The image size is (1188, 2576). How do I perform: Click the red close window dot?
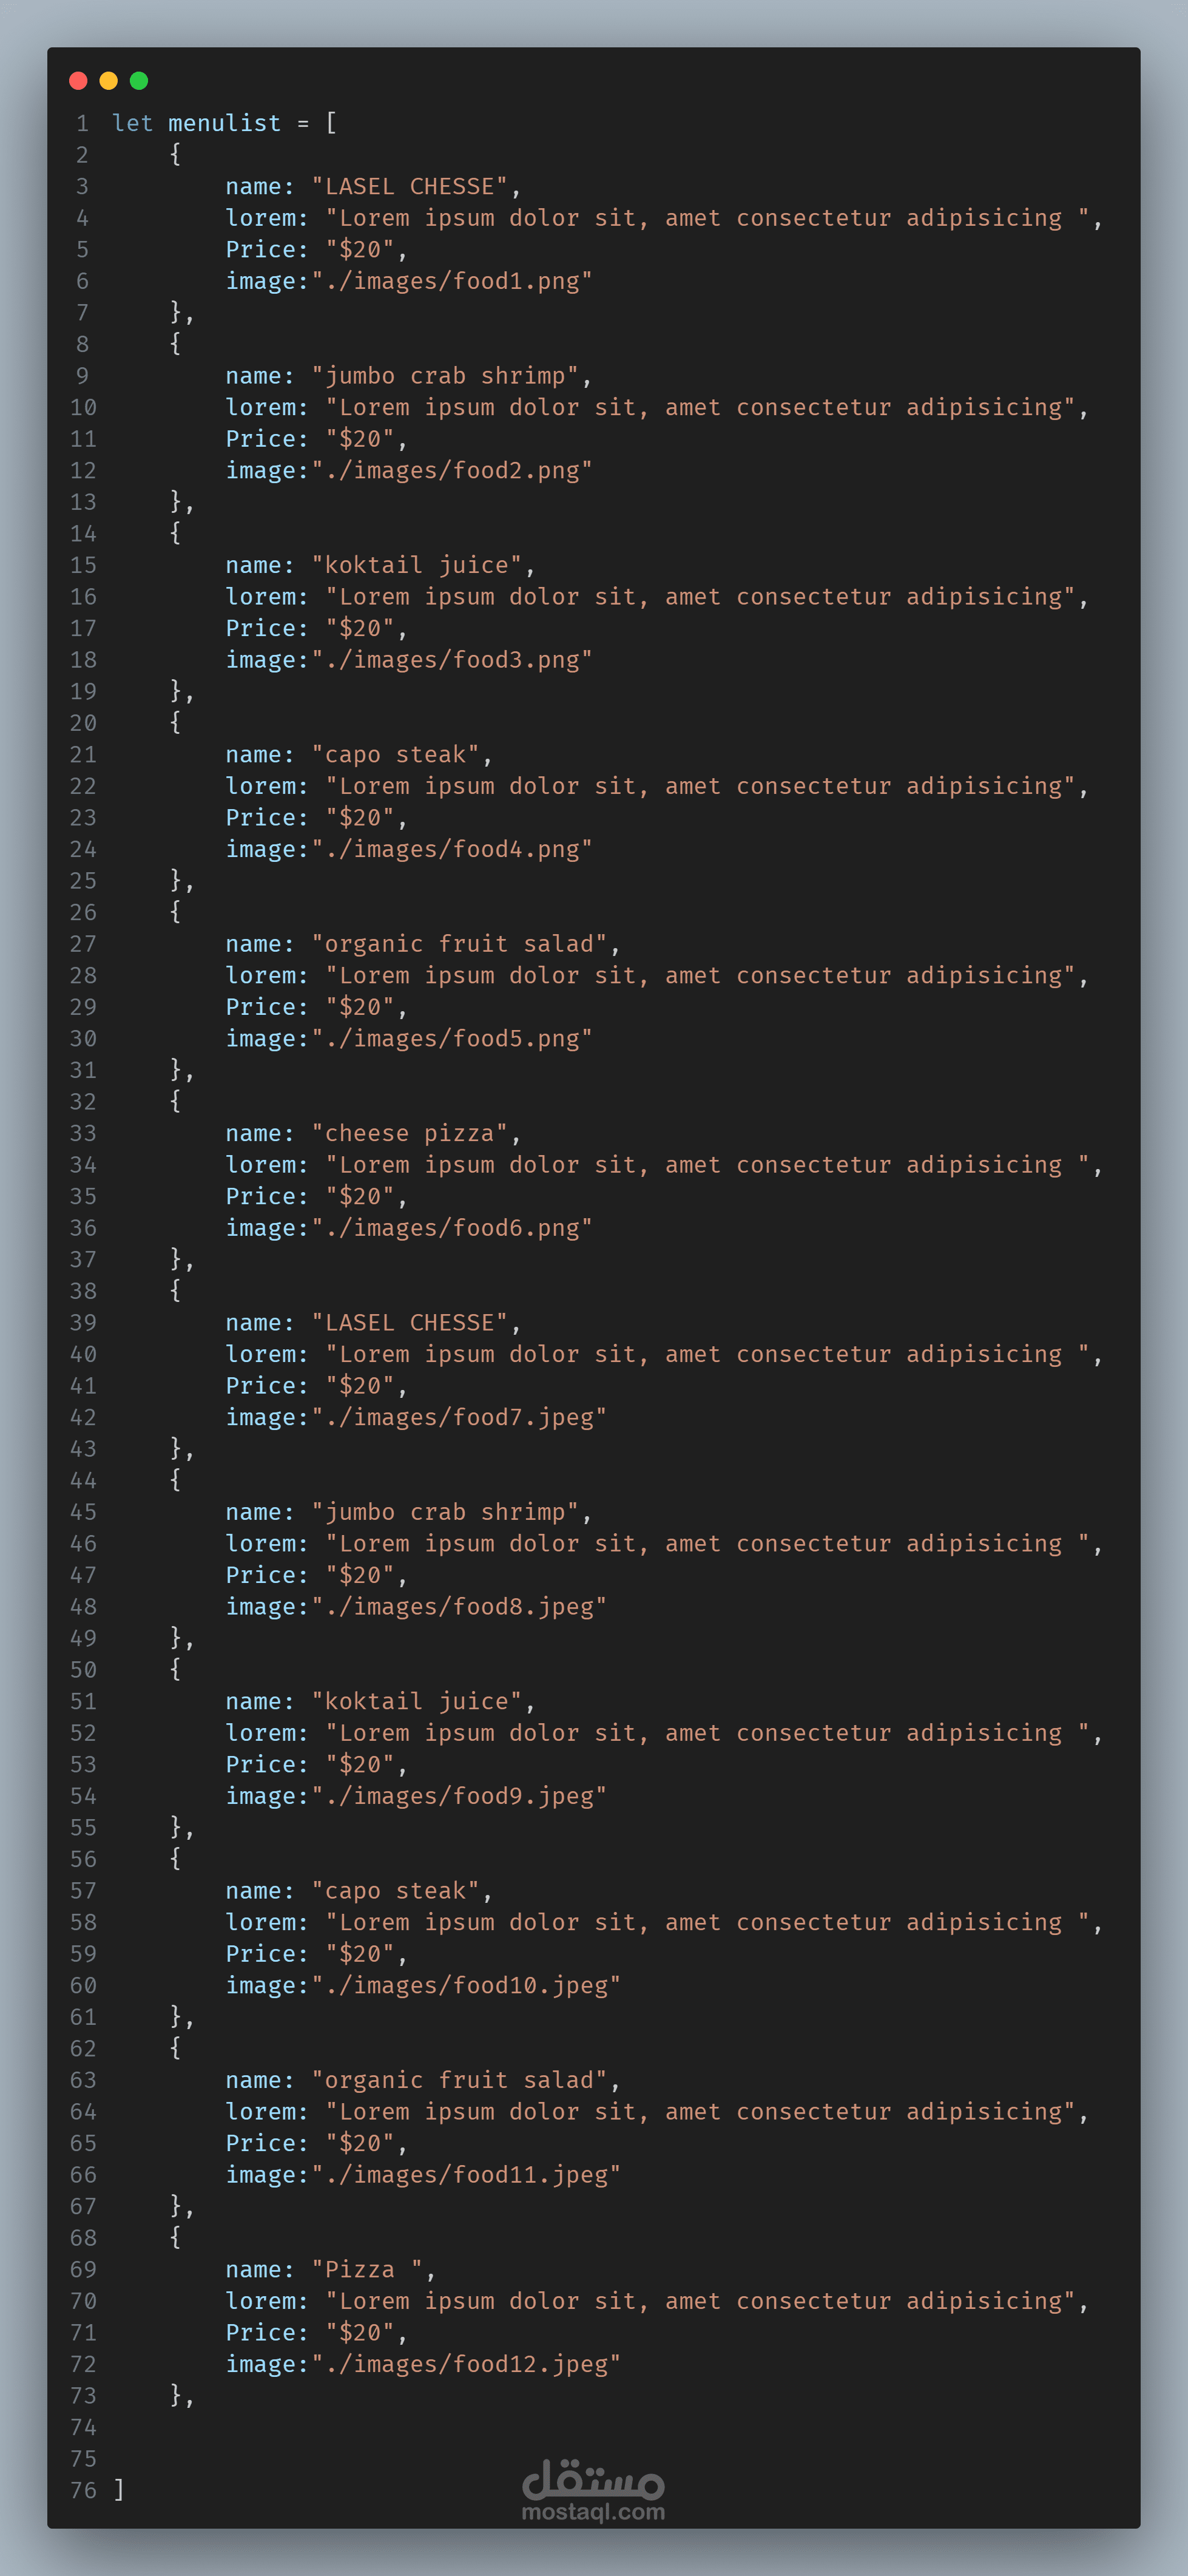pos(78,81)
